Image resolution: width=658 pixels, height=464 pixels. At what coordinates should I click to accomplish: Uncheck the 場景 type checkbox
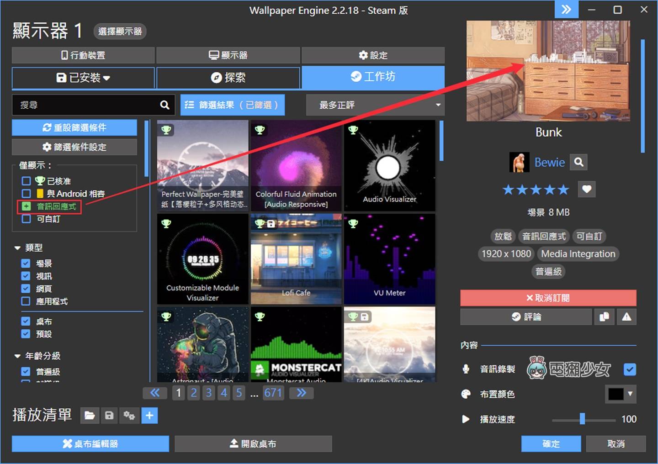click(x=26, y=263)
